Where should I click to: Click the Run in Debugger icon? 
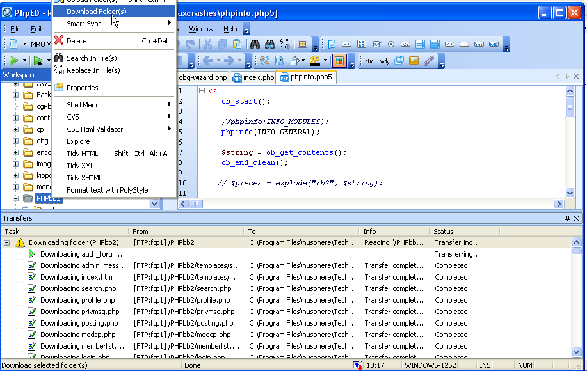coord(38,60)
